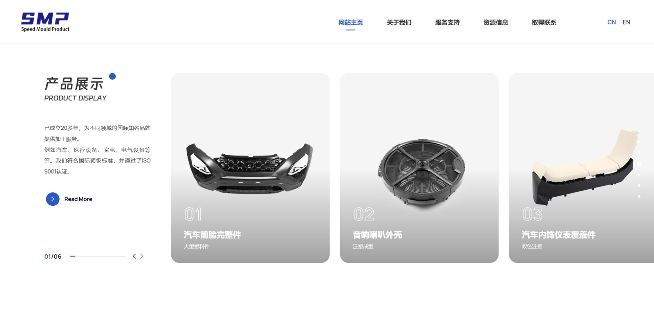Viewport: 654px width, 336px height.
Task: Open the 资源信息 navigation menu
Action: [x=495, y=22]
